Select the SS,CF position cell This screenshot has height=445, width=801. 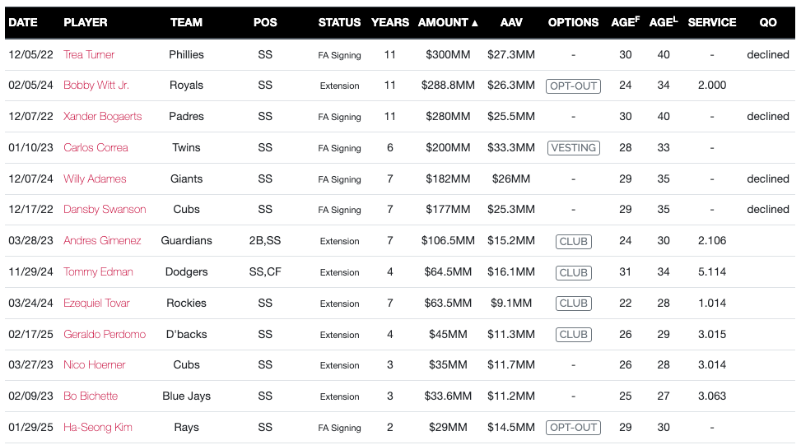point(265,271)
